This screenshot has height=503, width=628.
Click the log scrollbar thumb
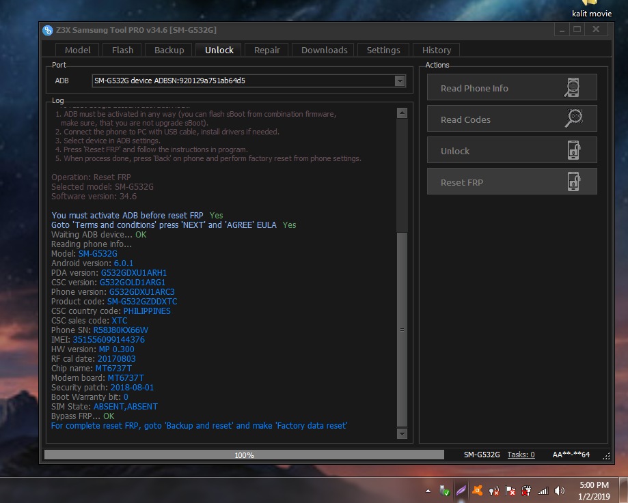402,330
